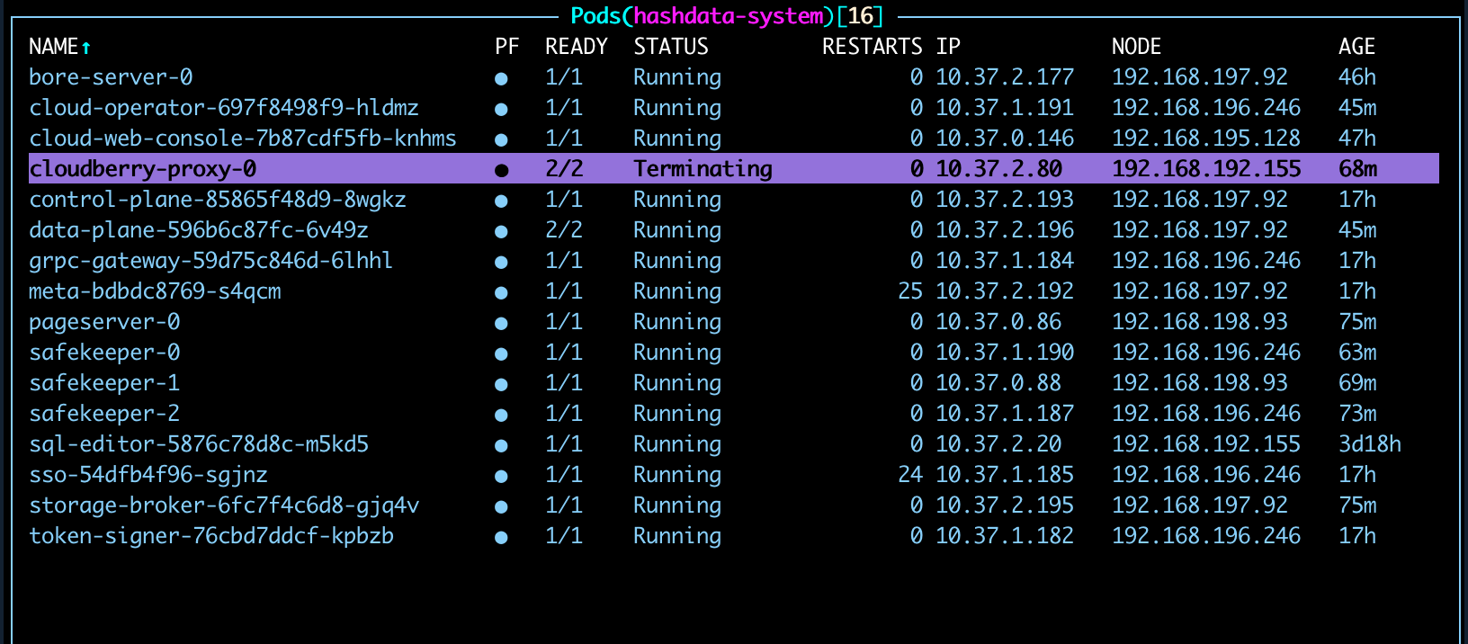Click the hashdata-system namespace in title
1468x644 pixels.
(x=728, y=16)
